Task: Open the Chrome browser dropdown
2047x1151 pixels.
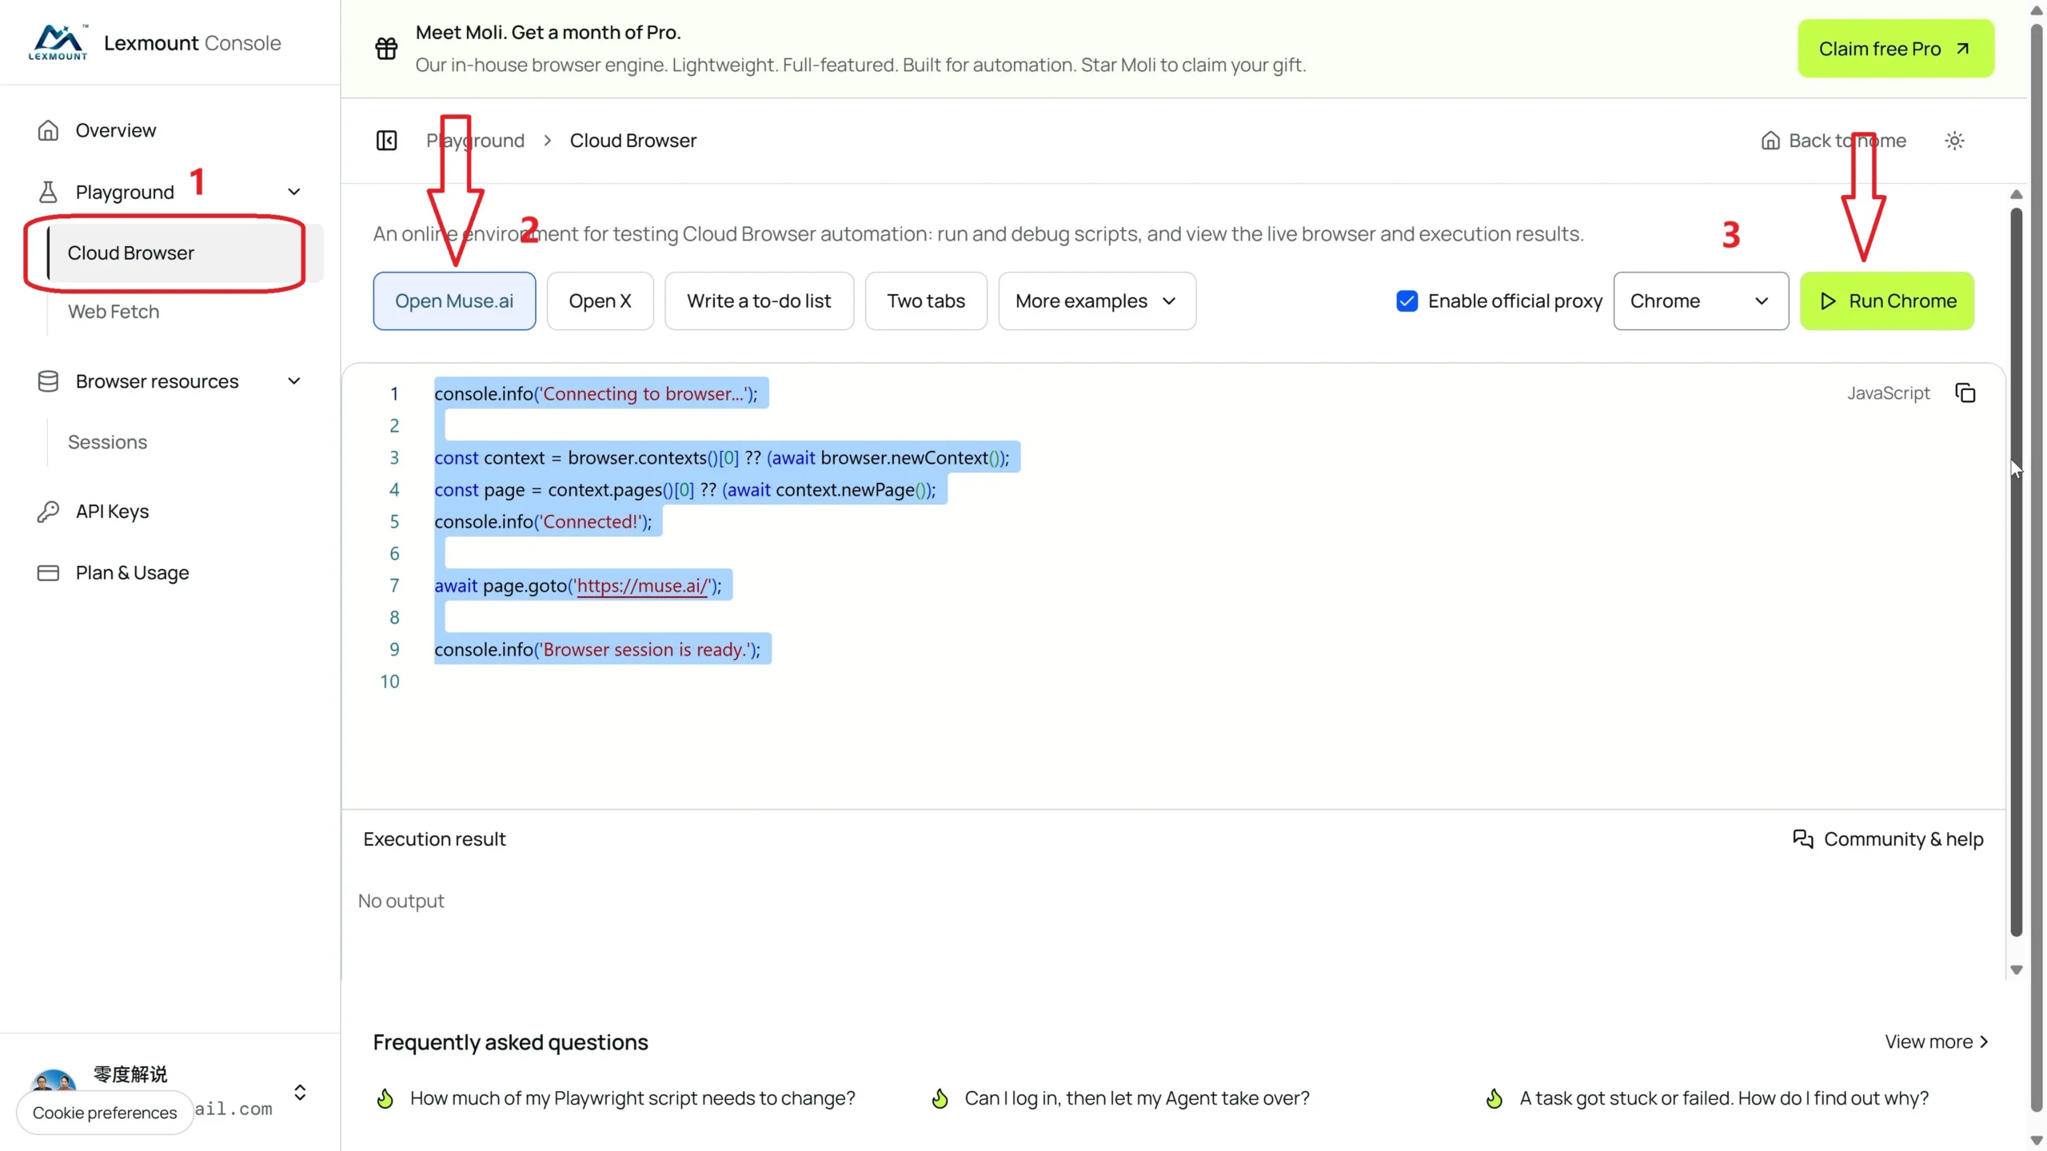Action: [x=1701, y=301]
